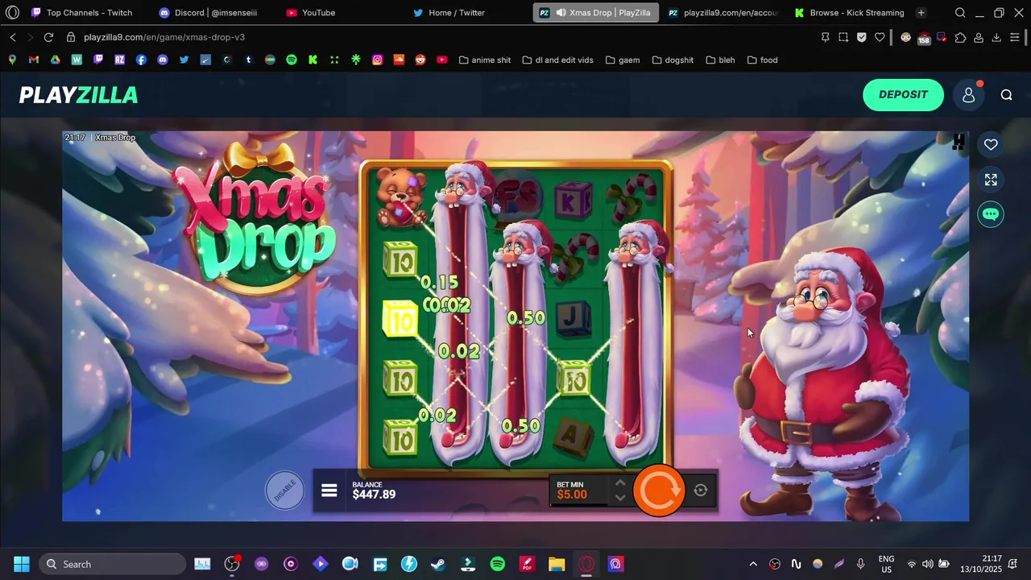Switch to playzilla9.com account tab
1031x580 pixels.
(723, 13)
